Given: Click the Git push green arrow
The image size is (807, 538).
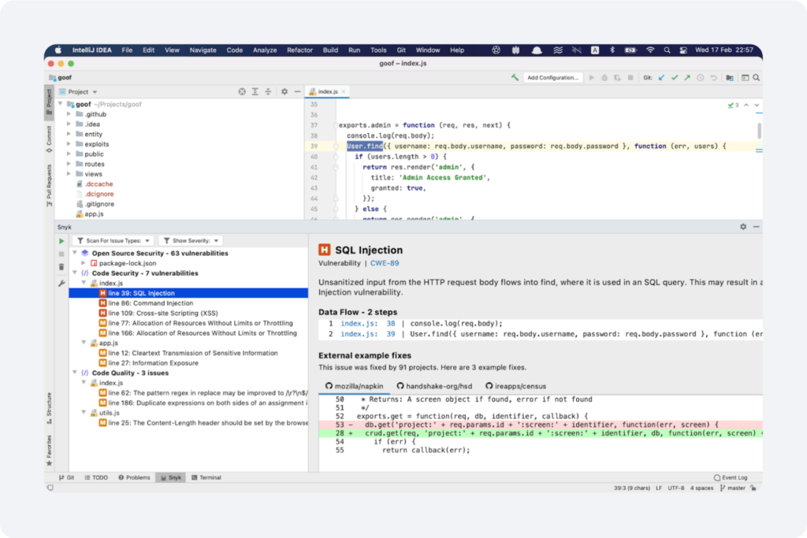Looking at the screenshot, I should [x=687, y=78].
